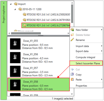The height and width of the screenshot is (101, 104).
Task: Collapse the 2010-05-11 1200 node arrow
Action: pyautogui.click(x=15, y=9)
